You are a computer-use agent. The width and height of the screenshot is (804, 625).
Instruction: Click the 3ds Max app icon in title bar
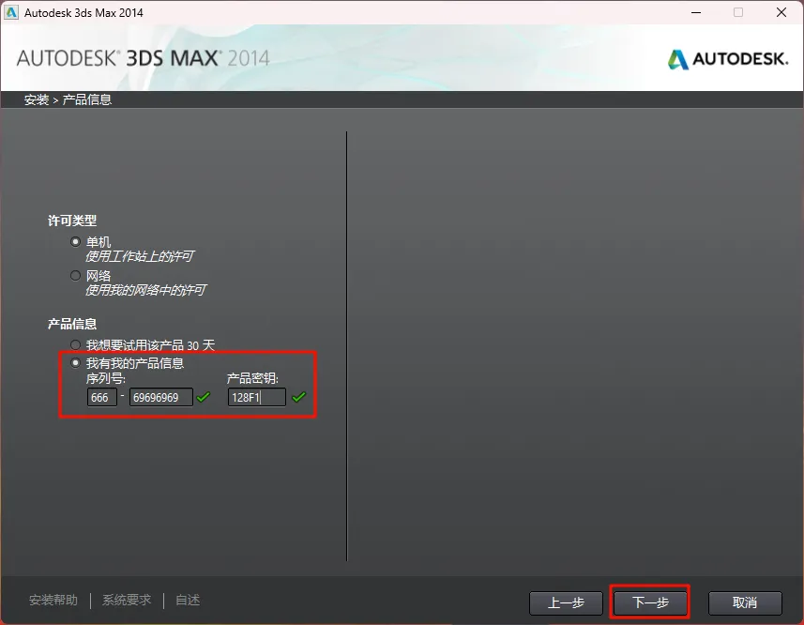point(11,12)
